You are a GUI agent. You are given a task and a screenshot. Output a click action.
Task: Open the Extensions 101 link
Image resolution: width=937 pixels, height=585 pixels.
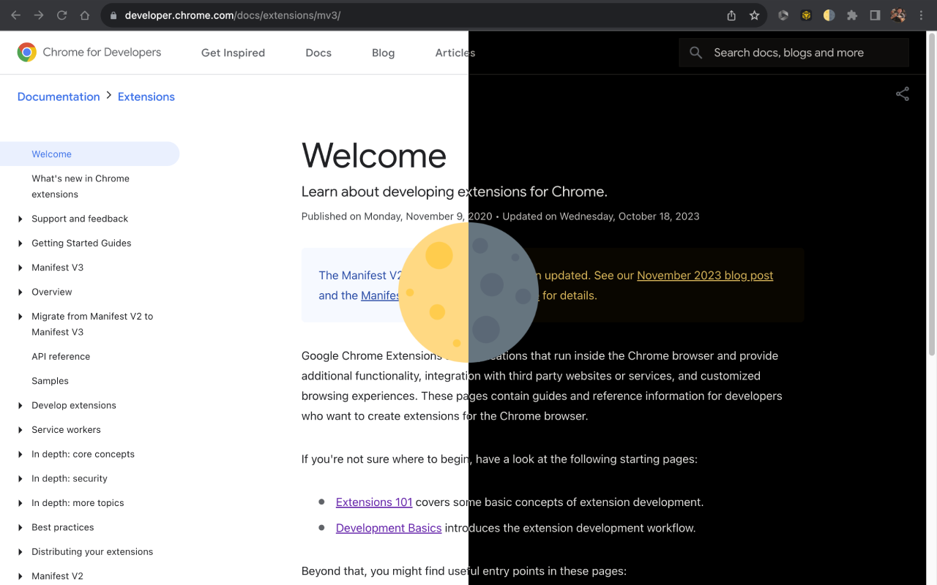373,502
